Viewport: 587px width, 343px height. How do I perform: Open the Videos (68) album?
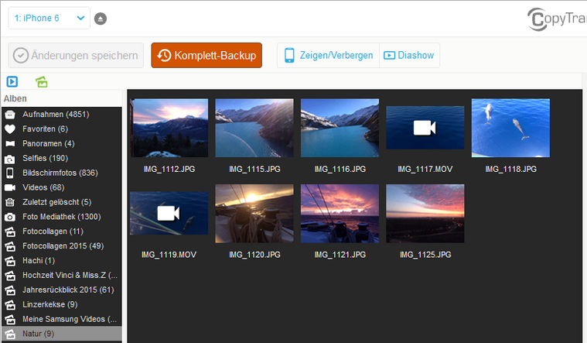click(x=62, y=187)
